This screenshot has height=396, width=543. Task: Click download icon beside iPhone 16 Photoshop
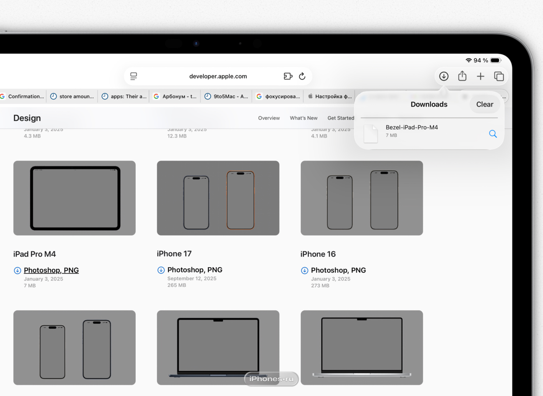click(304, 271)
